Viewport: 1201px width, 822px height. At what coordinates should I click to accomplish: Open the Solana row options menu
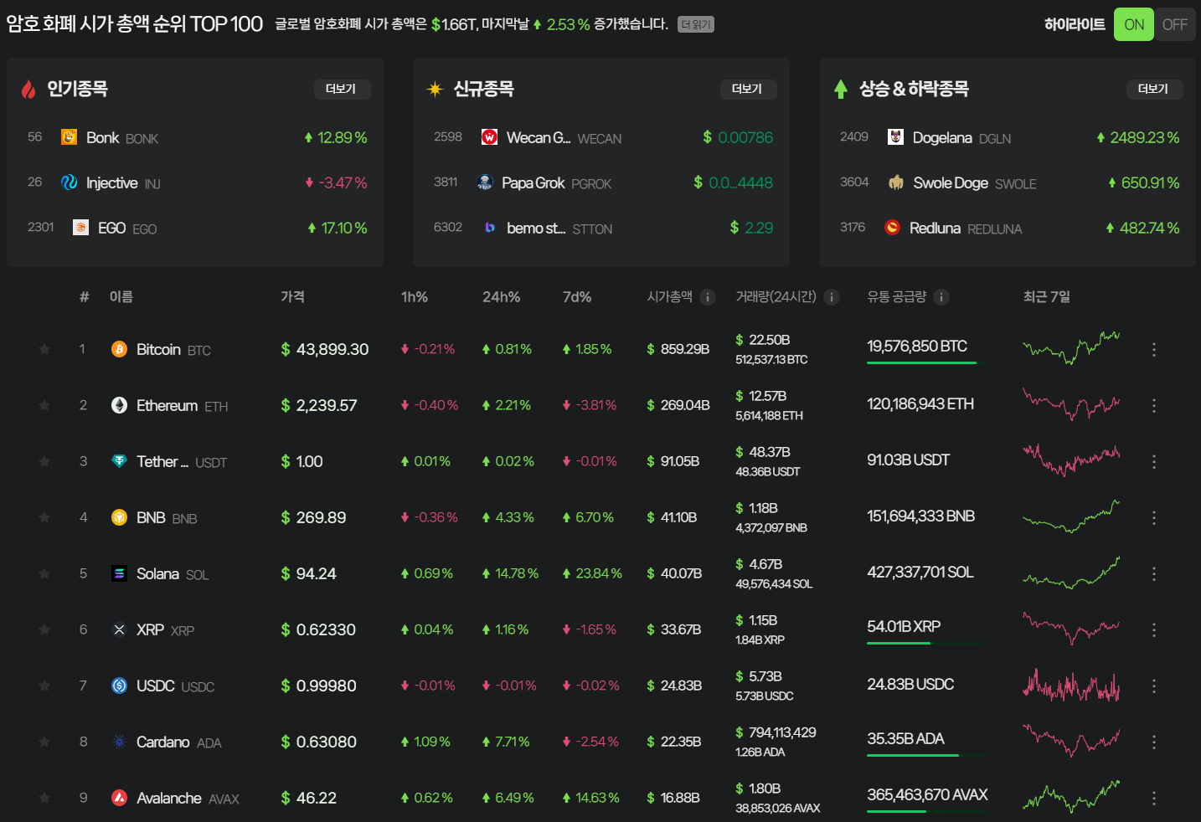coord(1154,573)
